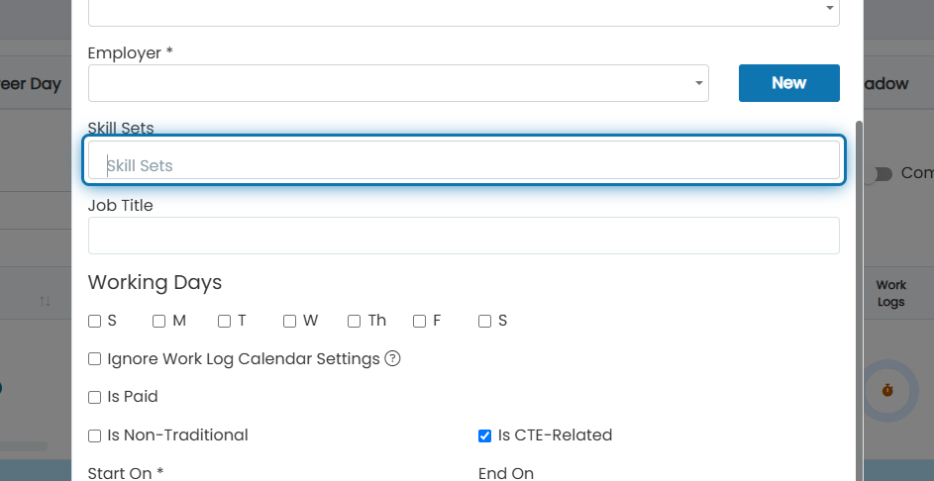Check the Saturday working day box
This screenshot has height=481, width=934.
[485, 322]
